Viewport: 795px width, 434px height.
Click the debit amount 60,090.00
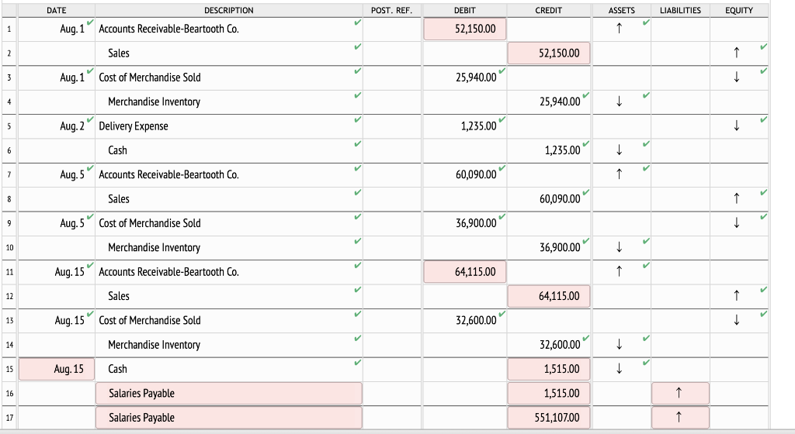(476, 174)
